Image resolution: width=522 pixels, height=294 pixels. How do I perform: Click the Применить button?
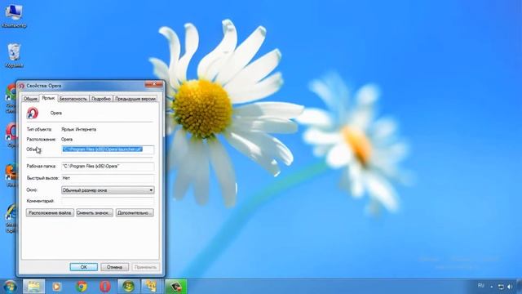pyautogui.click(x=145, y=267)
